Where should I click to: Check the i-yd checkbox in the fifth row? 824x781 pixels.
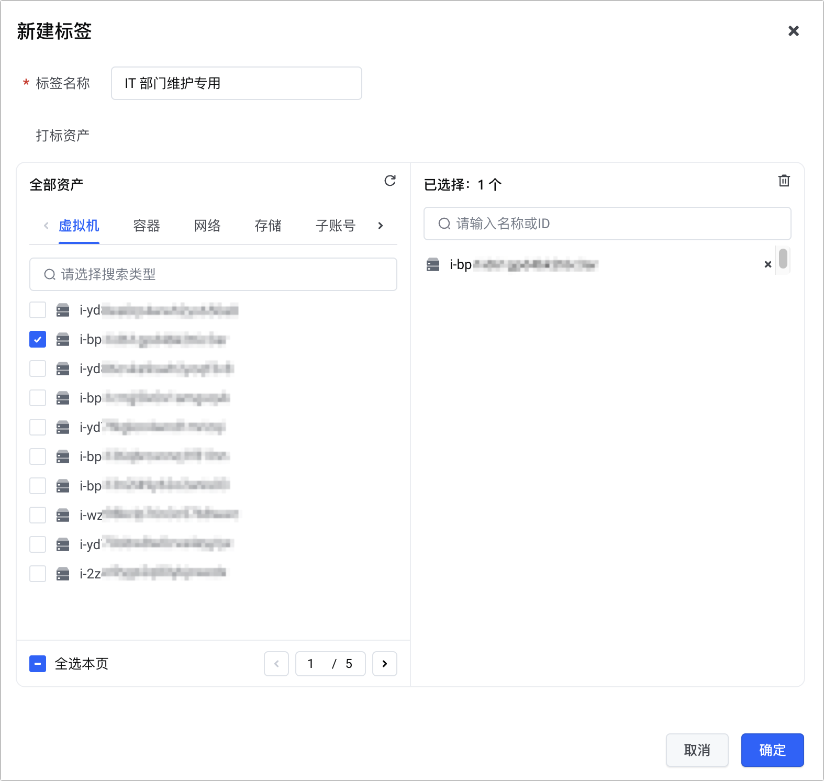coord(38,427)
